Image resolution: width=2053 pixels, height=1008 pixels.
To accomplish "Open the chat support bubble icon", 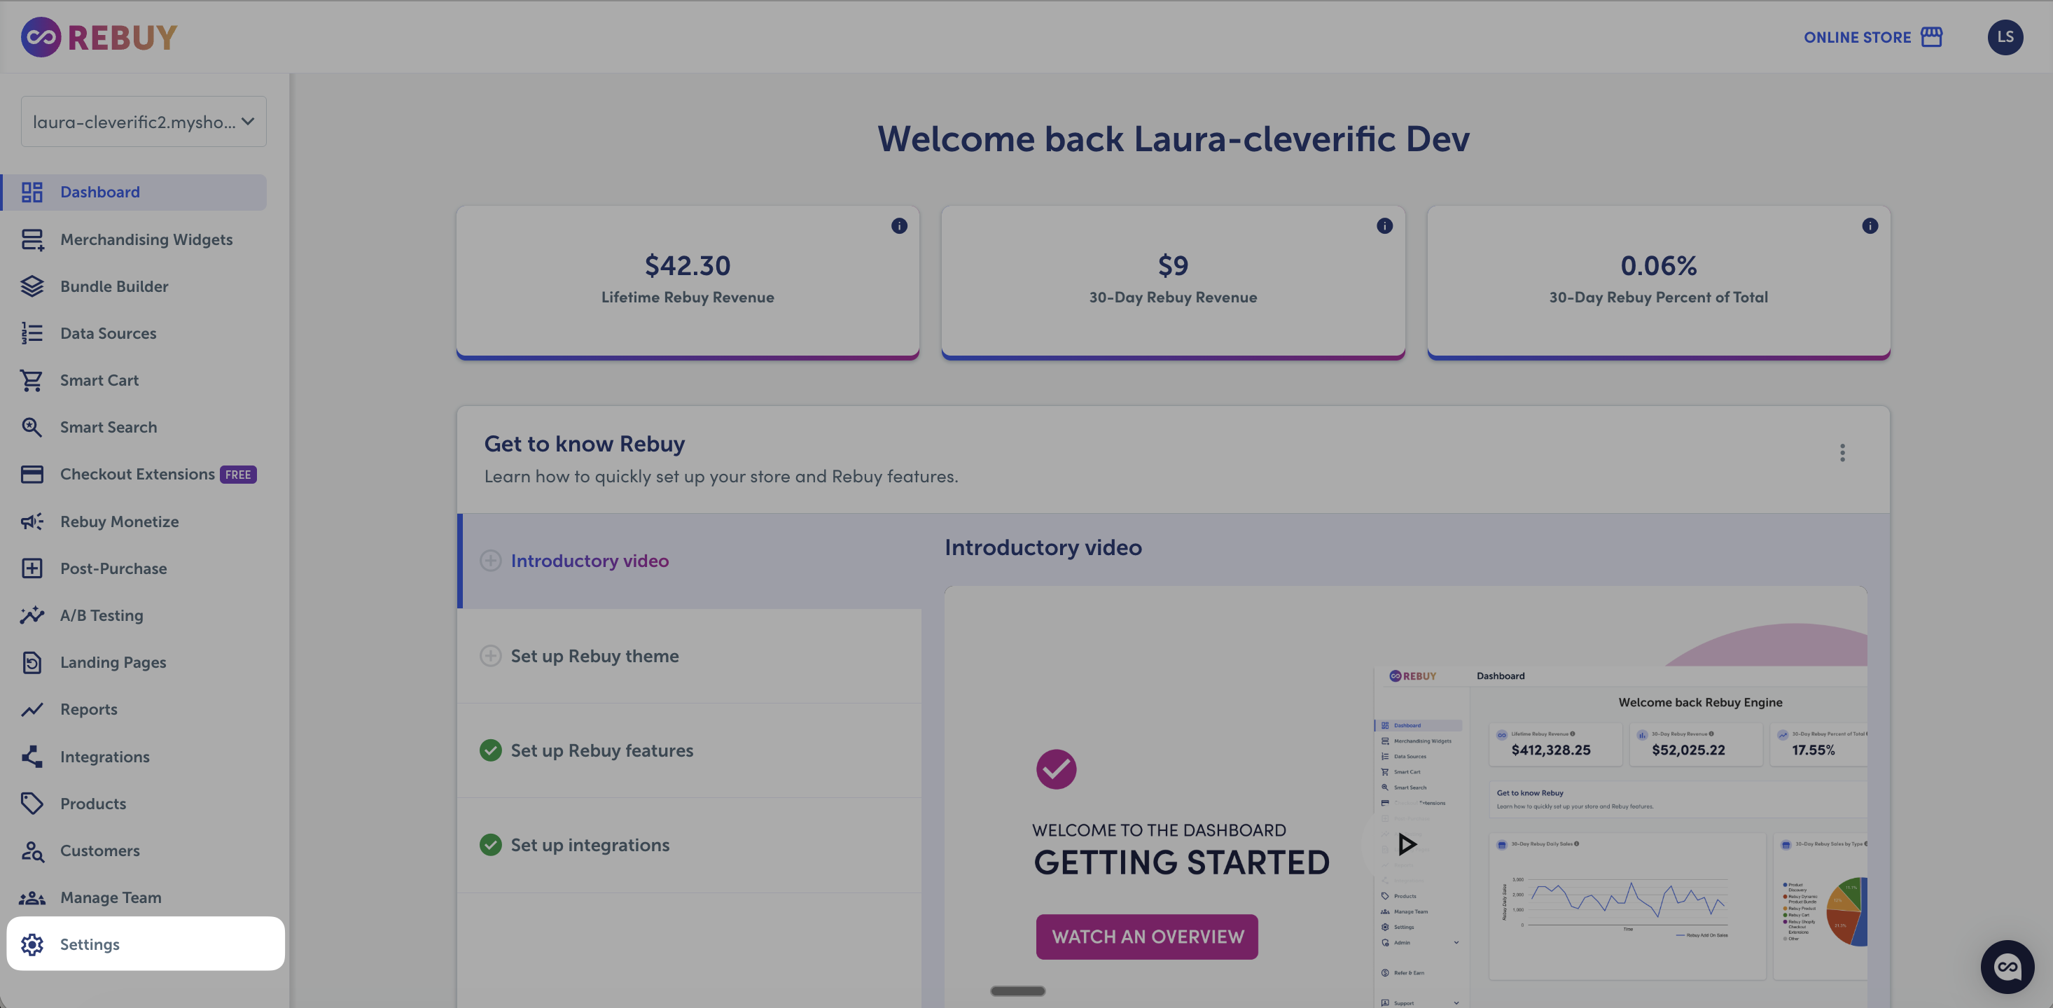I will coord(2007,967).
